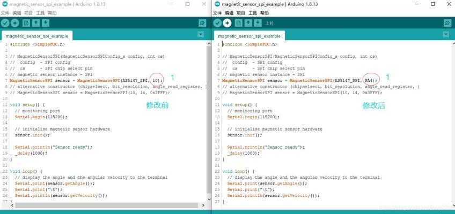Image resolution: width=455 pixels, height=214 pixels.
Task: Open 编辑 menu in left window
Action: 17,13
